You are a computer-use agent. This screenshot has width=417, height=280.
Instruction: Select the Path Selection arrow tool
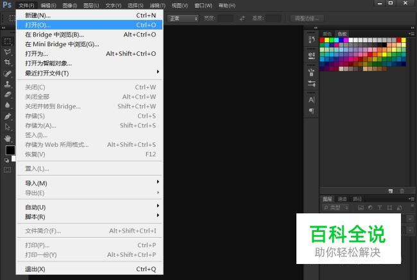tap(8, 127)
